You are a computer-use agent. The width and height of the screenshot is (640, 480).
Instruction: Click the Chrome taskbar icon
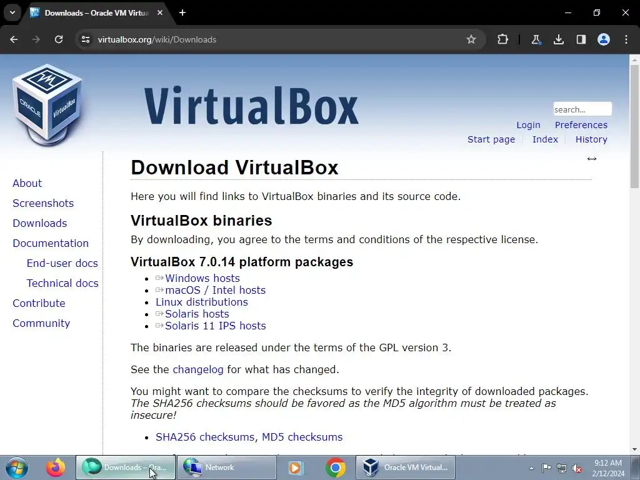click(336, 467)
